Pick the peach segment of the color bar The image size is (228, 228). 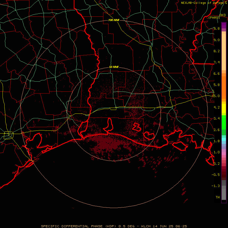(x=224, y=52)
